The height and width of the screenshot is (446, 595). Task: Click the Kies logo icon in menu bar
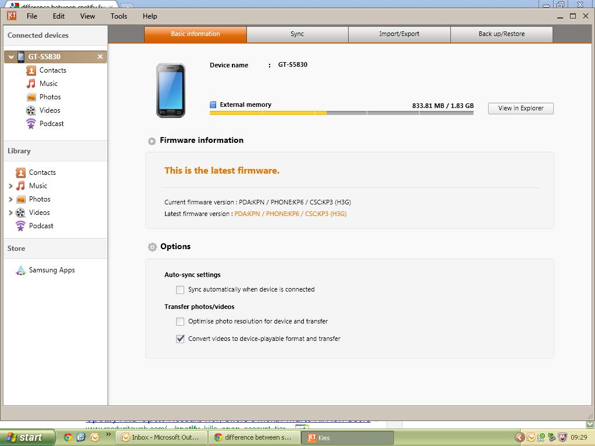[12, 16]
